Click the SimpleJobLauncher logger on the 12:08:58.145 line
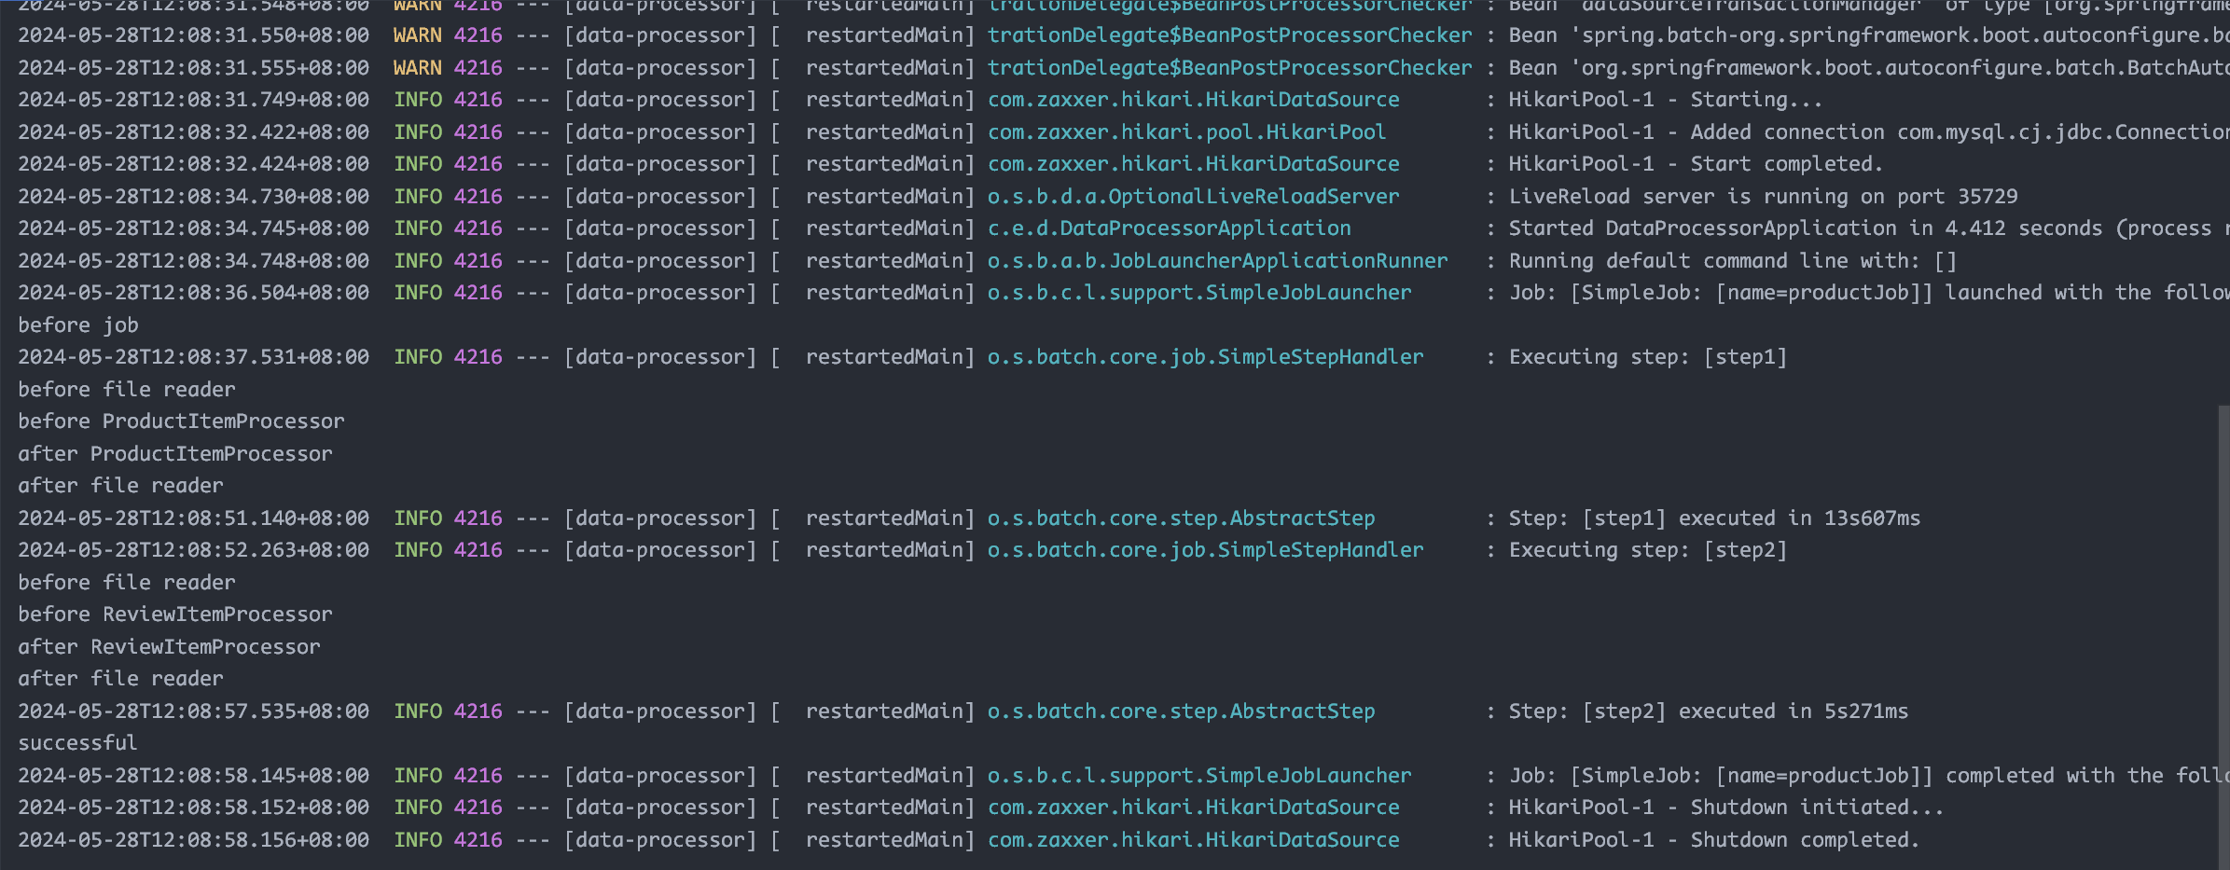This screenshot has height=870, width=2230. coord(1199,776)
